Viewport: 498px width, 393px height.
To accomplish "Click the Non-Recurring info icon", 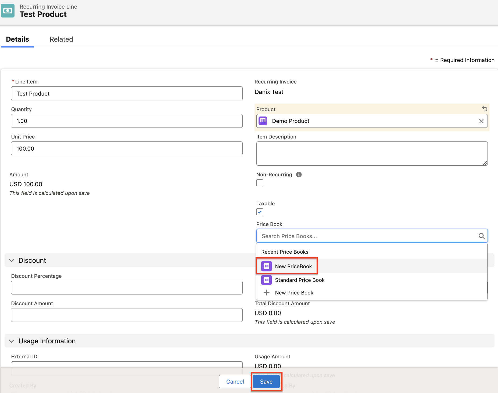I will pyautogui.click(x=299, y=174).
